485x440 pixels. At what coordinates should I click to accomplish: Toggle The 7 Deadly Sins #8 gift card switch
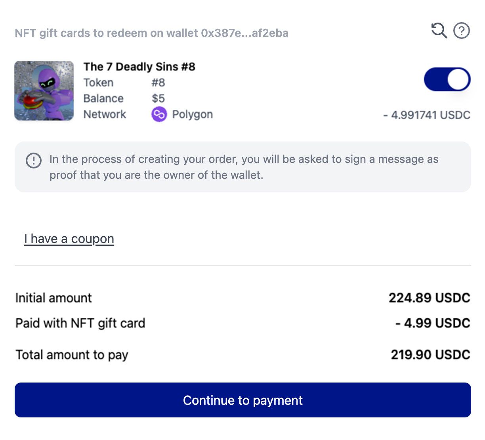tap(447, 79)
